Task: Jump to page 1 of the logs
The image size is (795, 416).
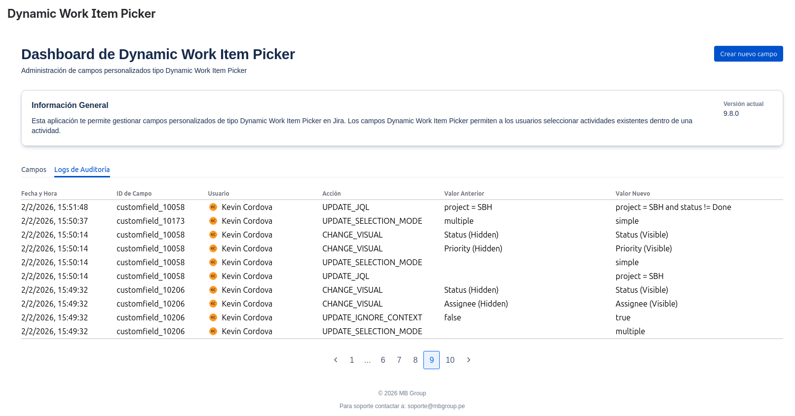Action: click(352, 360)
